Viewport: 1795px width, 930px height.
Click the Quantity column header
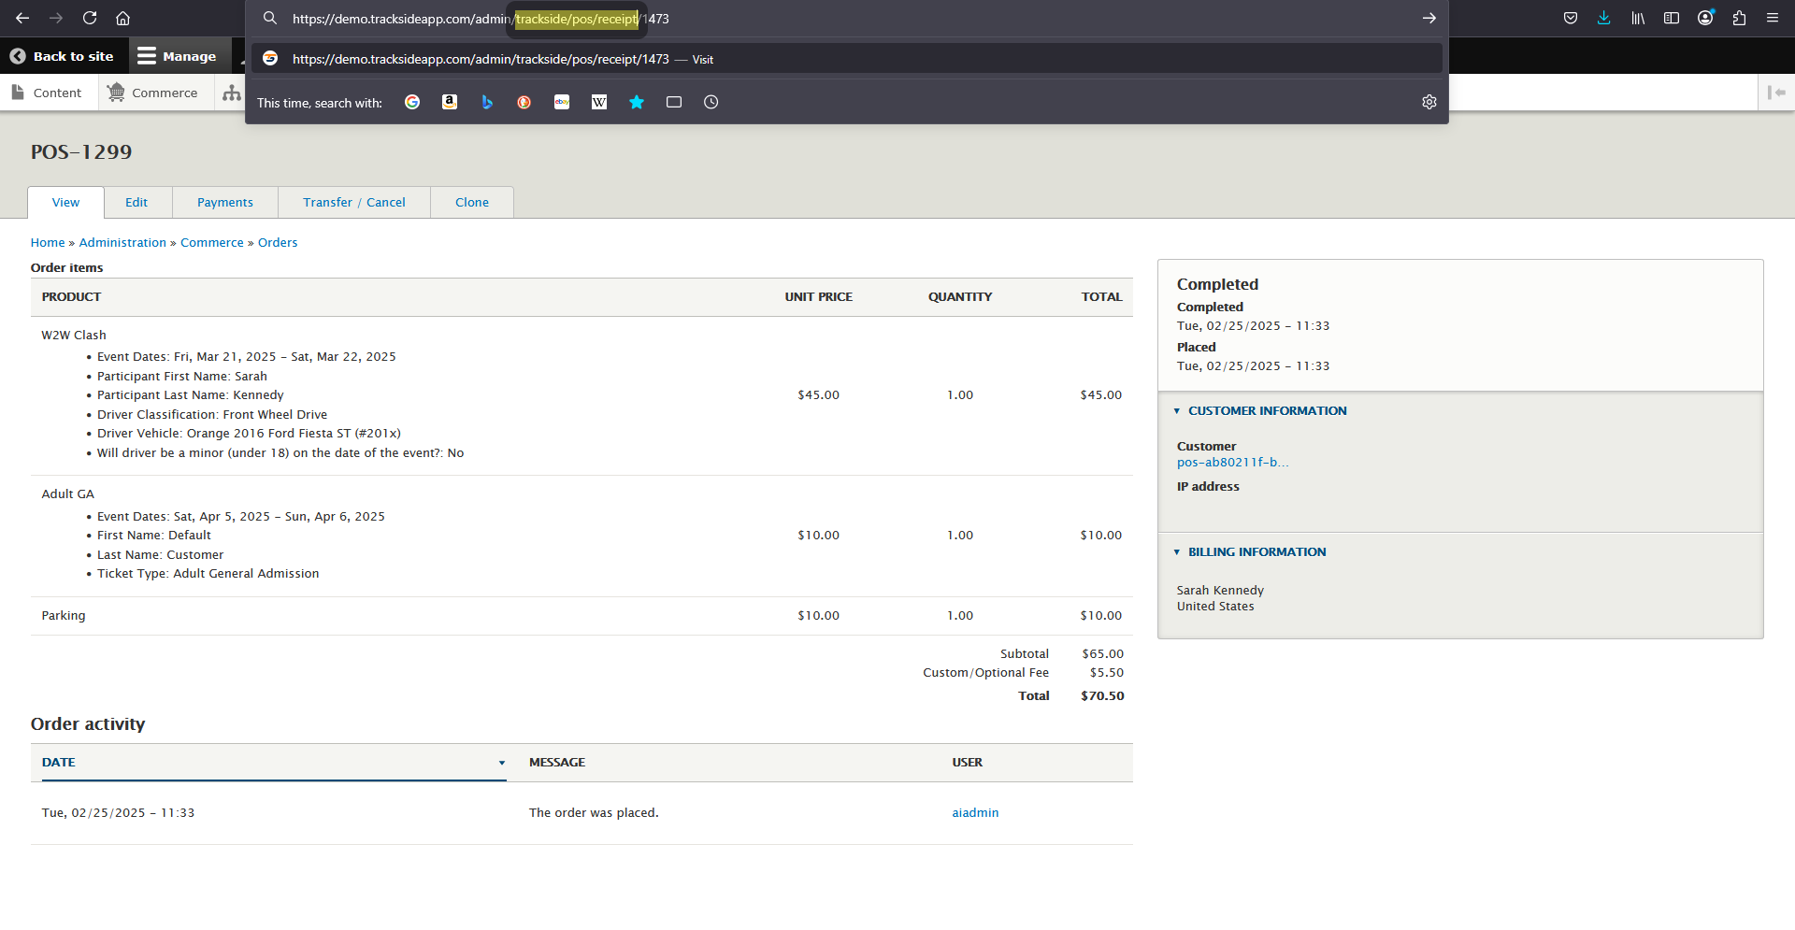[x=960, y=296]
